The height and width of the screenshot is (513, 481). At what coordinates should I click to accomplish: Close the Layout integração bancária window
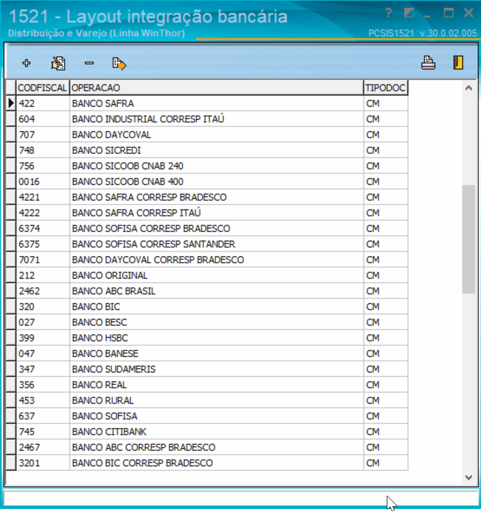469,13
